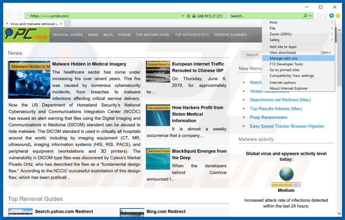Screen dimensions: 345x220
Task: Open the NEWS nav item
Action: (93, 35)
